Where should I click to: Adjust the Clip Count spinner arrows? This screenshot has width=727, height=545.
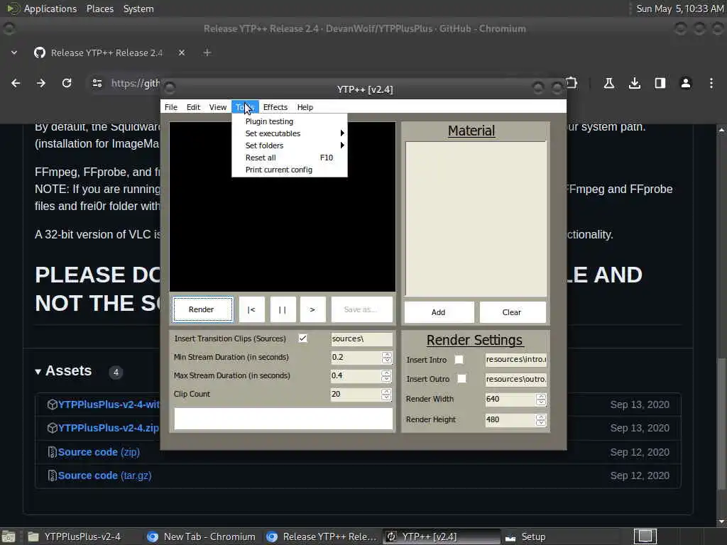(387, 395)
